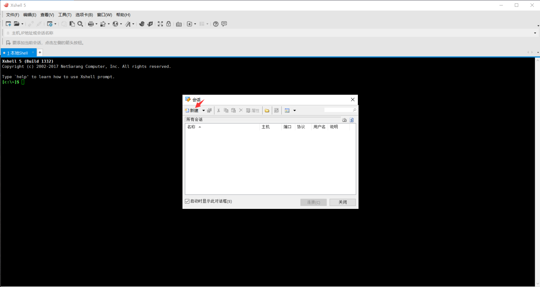540x287 pixels.
Task: Open help question mark icon
Action: (216, 24)
